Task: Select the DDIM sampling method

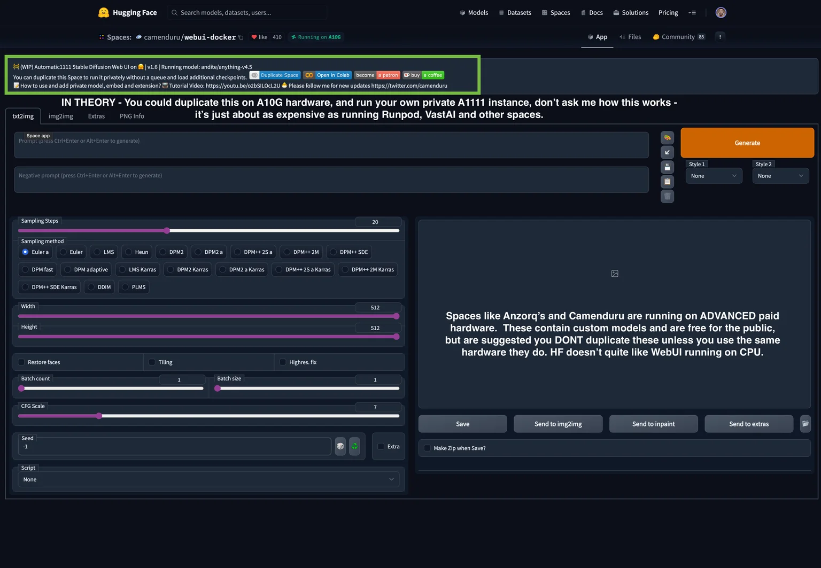Action: 99,287
